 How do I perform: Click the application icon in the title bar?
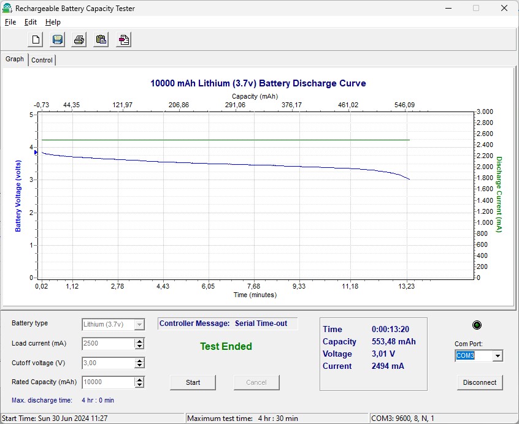pos(7,8)
